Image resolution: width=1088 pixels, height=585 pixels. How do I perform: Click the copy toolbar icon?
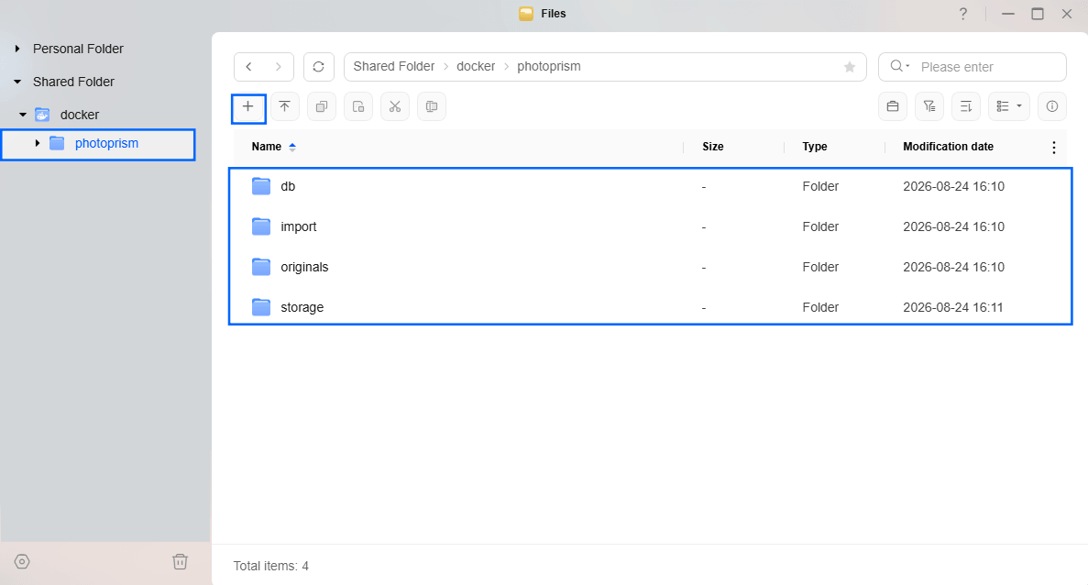click(321, 107)
